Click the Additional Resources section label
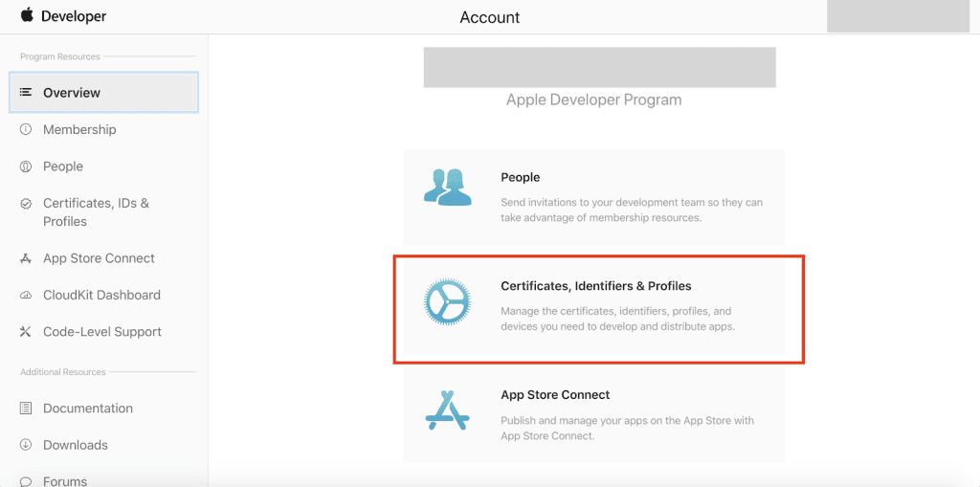The image size is (980, 487). click(62, 372)
